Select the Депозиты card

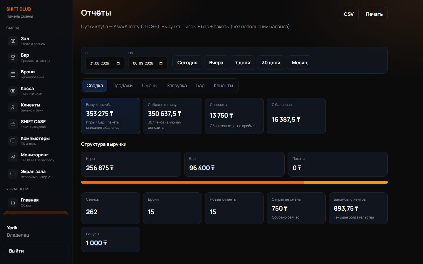pos(234,116)
